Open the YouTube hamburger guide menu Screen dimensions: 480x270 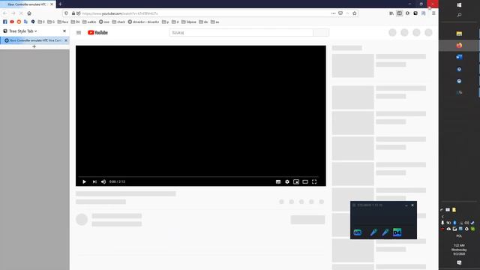(79, 32)
